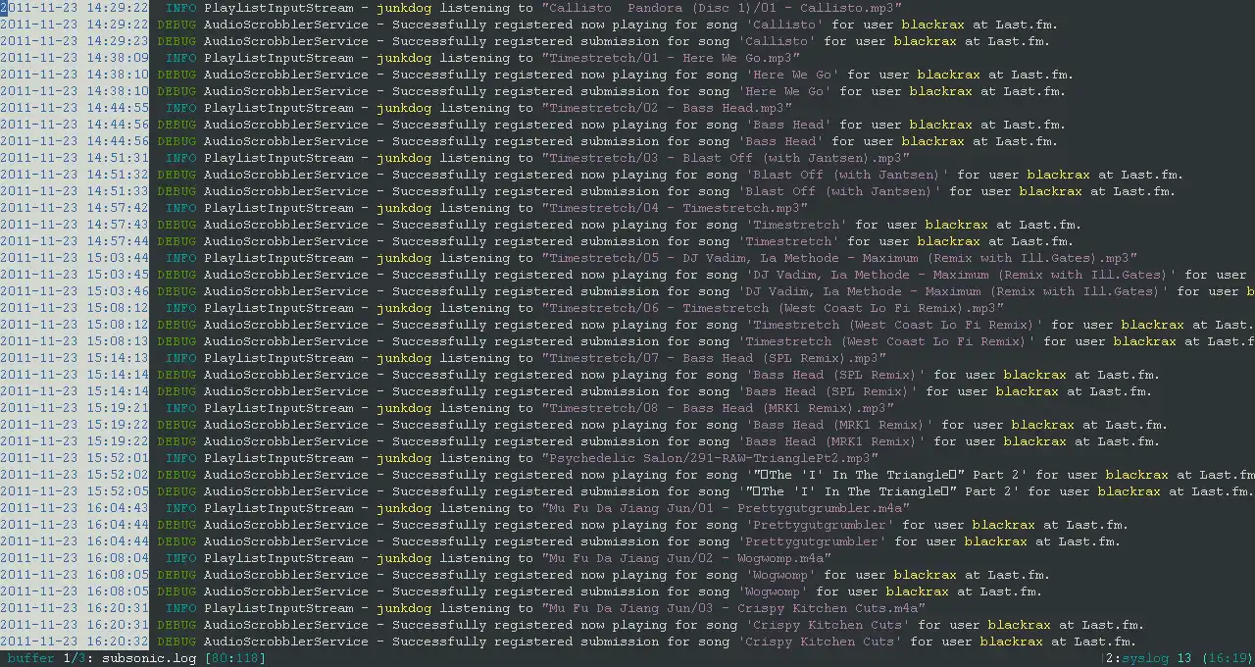
Task: Click 'Wogwomp' in the submission line
Action: click(x=773, y=591)
